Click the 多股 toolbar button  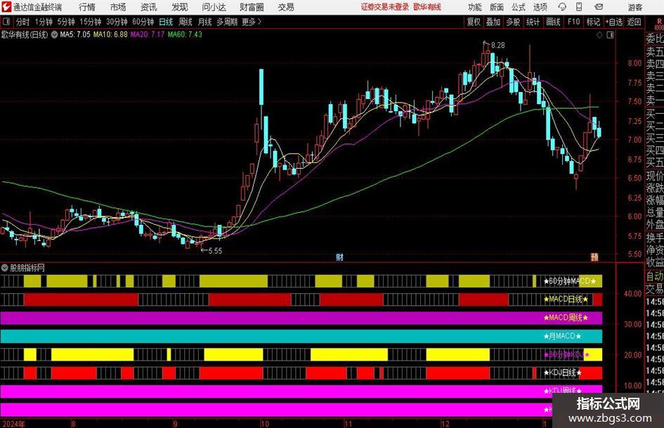pos(513,22)
